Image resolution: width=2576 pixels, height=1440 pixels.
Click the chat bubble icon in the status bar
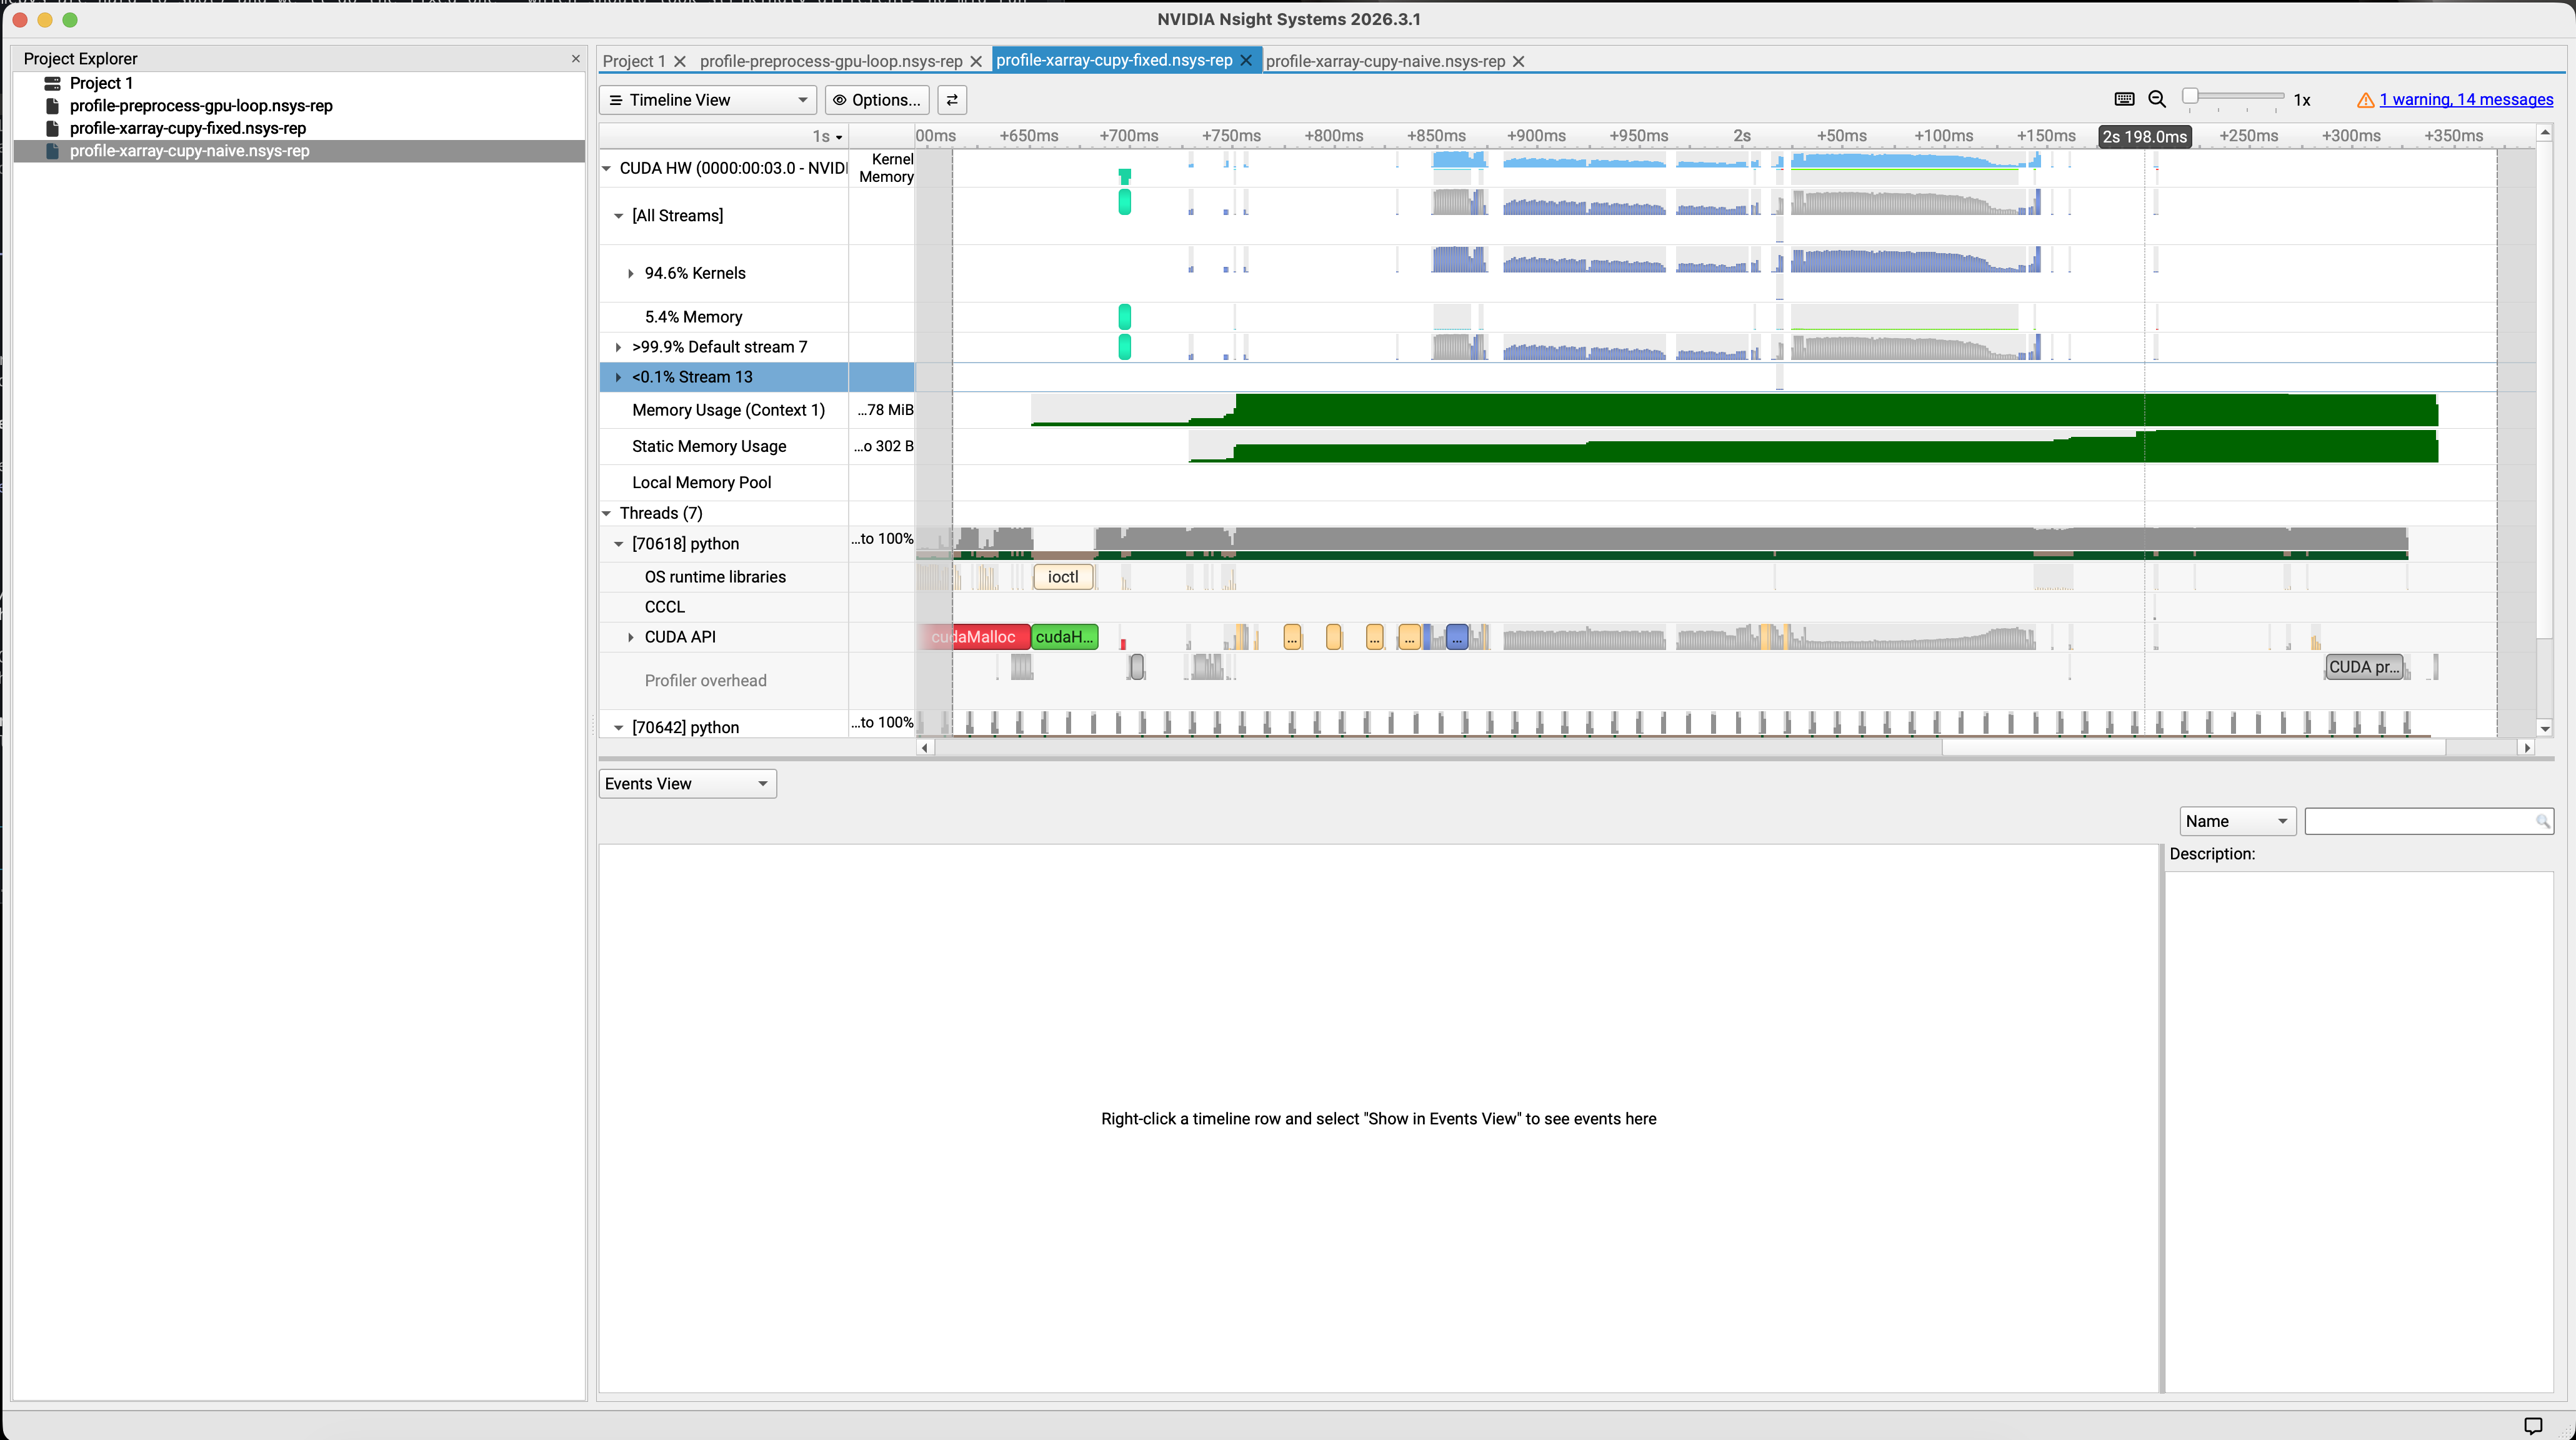point(2533,1425)
